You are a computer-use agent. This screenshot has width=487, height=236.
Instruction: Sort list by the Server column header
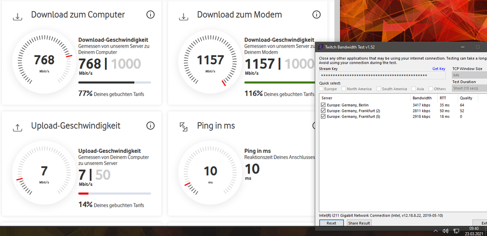[365, 98]
